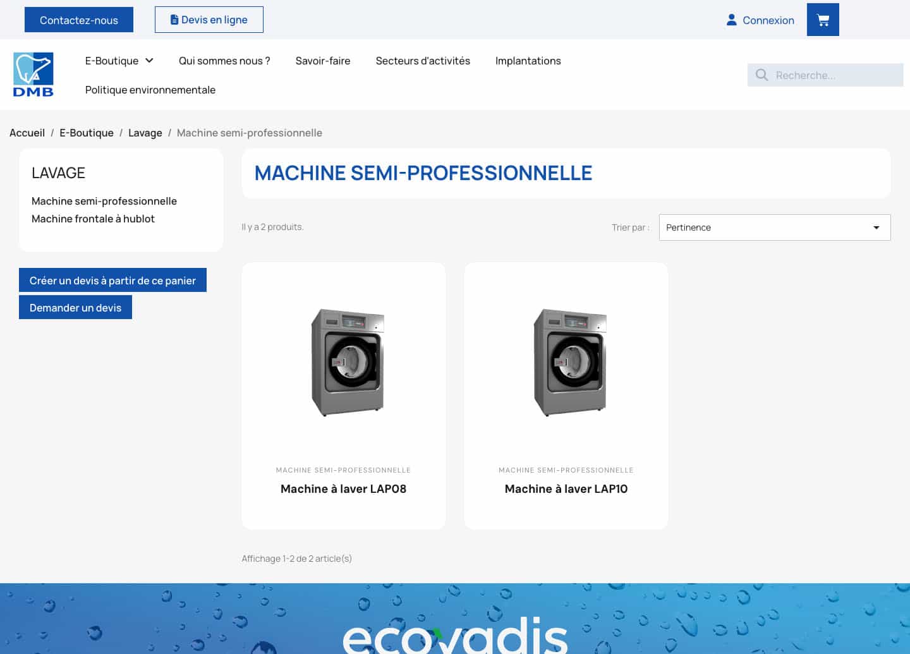The height and width of the screenshot is (654, 910).
Task: Click the DMB logo
Action: click(x=33, y=75)
